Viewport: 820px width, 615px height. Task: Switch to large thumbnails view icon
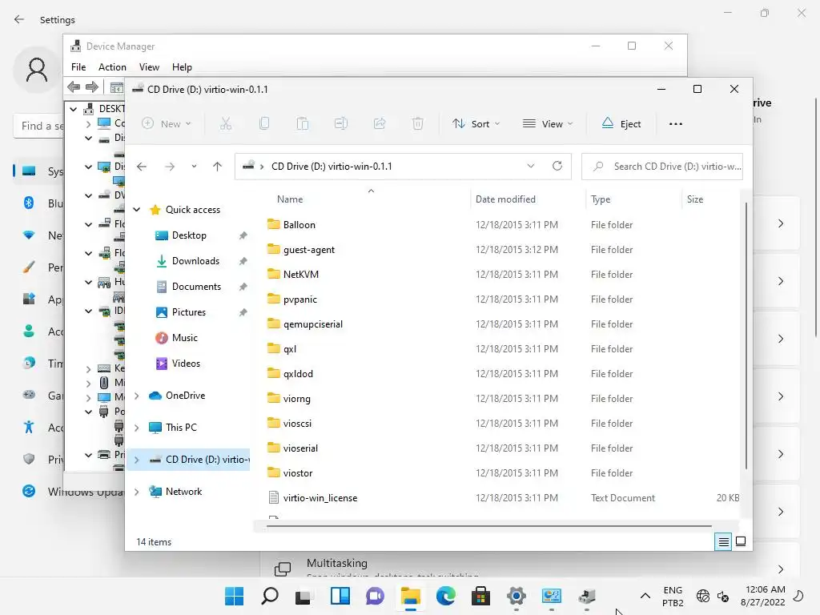click(741, 542)
